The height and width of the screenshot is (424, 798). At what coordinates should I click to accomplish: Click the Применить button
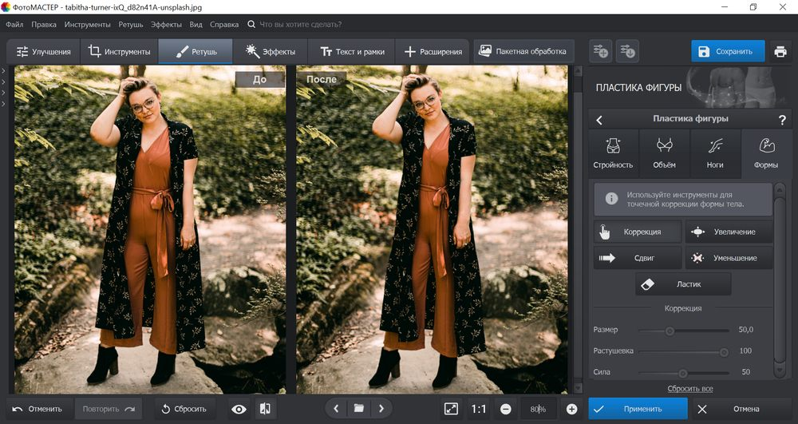coord(638,409)
